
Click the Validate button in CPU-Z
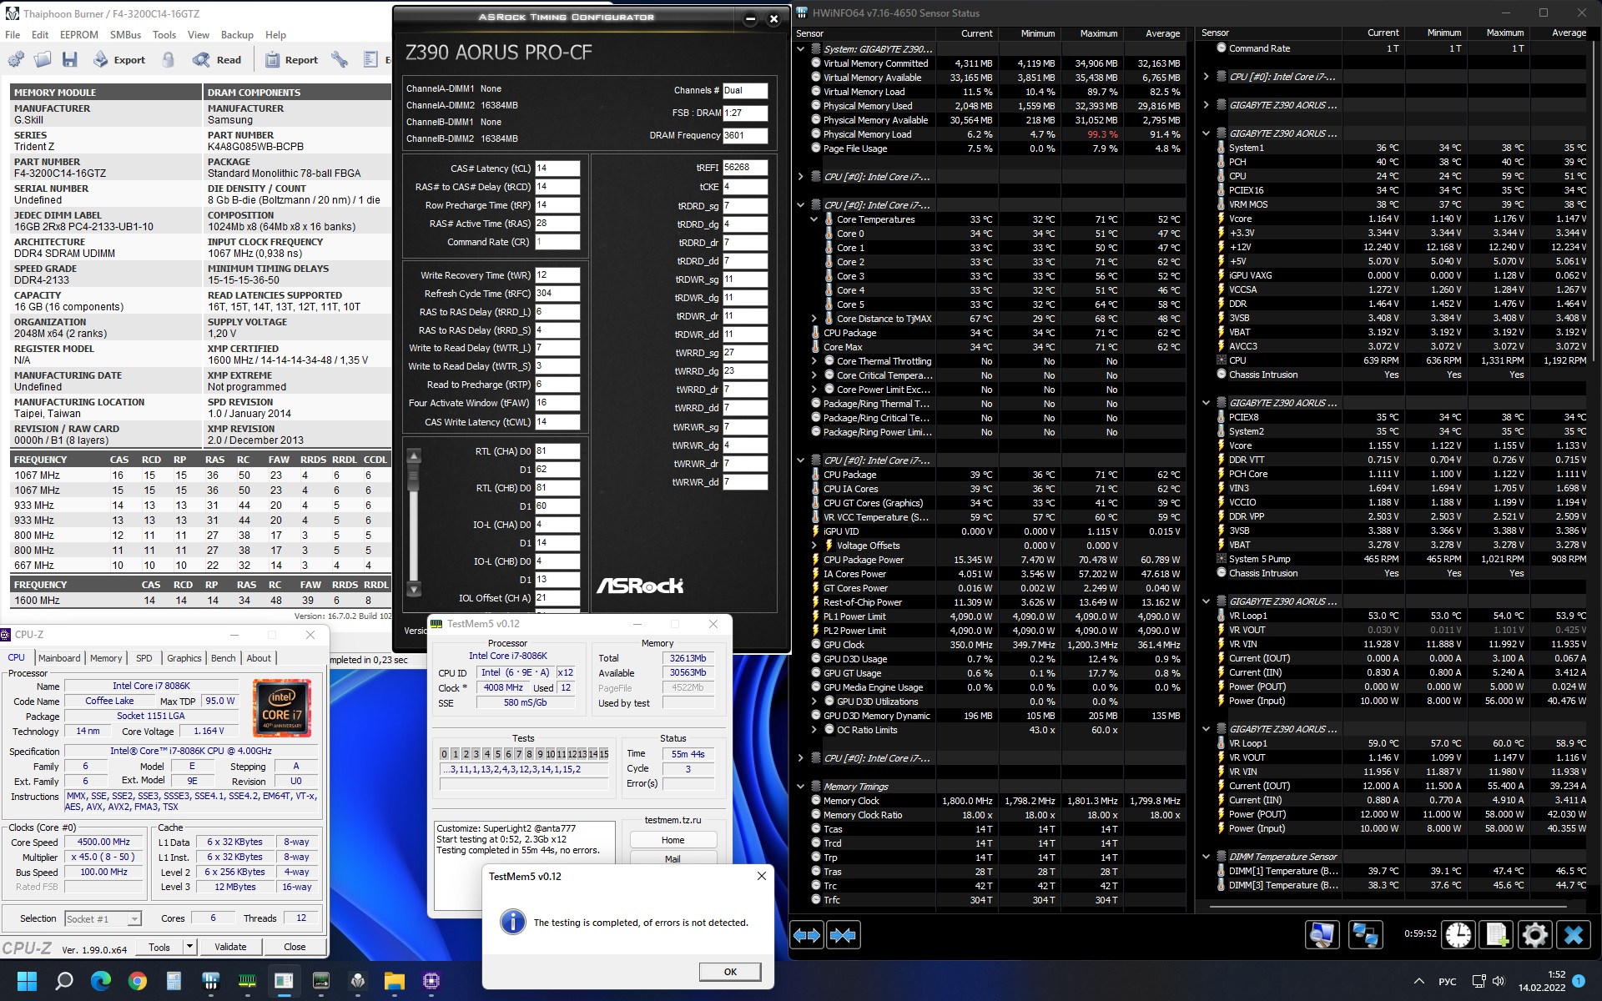pos(230,947)
